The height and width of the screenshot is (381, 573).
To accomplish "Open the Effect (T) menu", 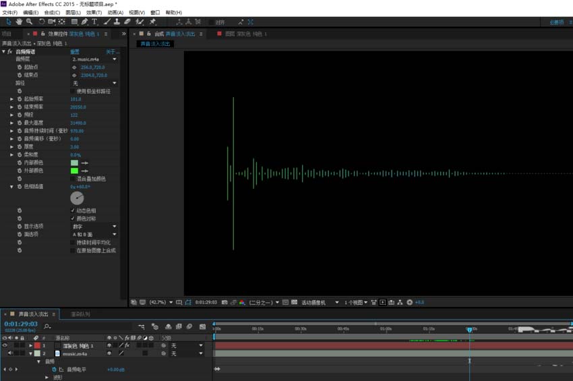I will [x=94, y=12].
